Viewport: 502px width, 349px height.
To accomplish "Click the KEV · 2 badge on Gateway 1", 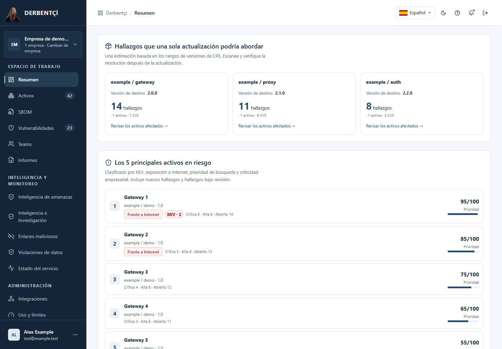I will (174, 215).
